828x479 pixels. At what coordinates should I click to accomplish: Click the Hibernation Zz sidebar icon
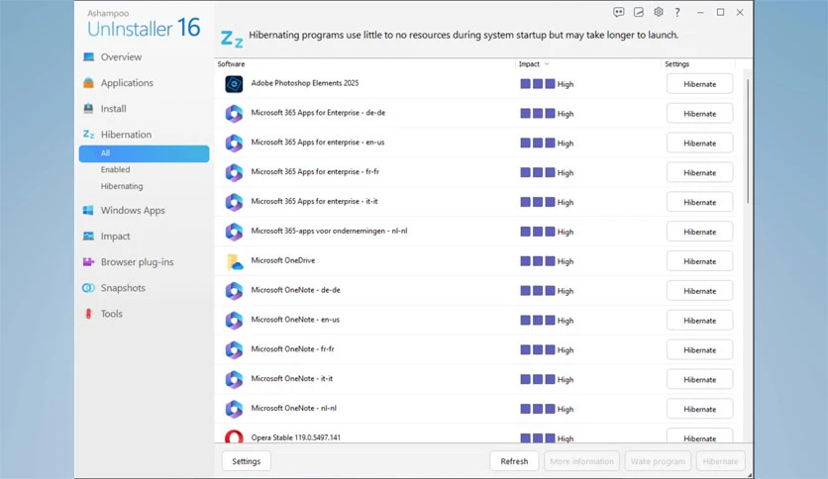88,135
